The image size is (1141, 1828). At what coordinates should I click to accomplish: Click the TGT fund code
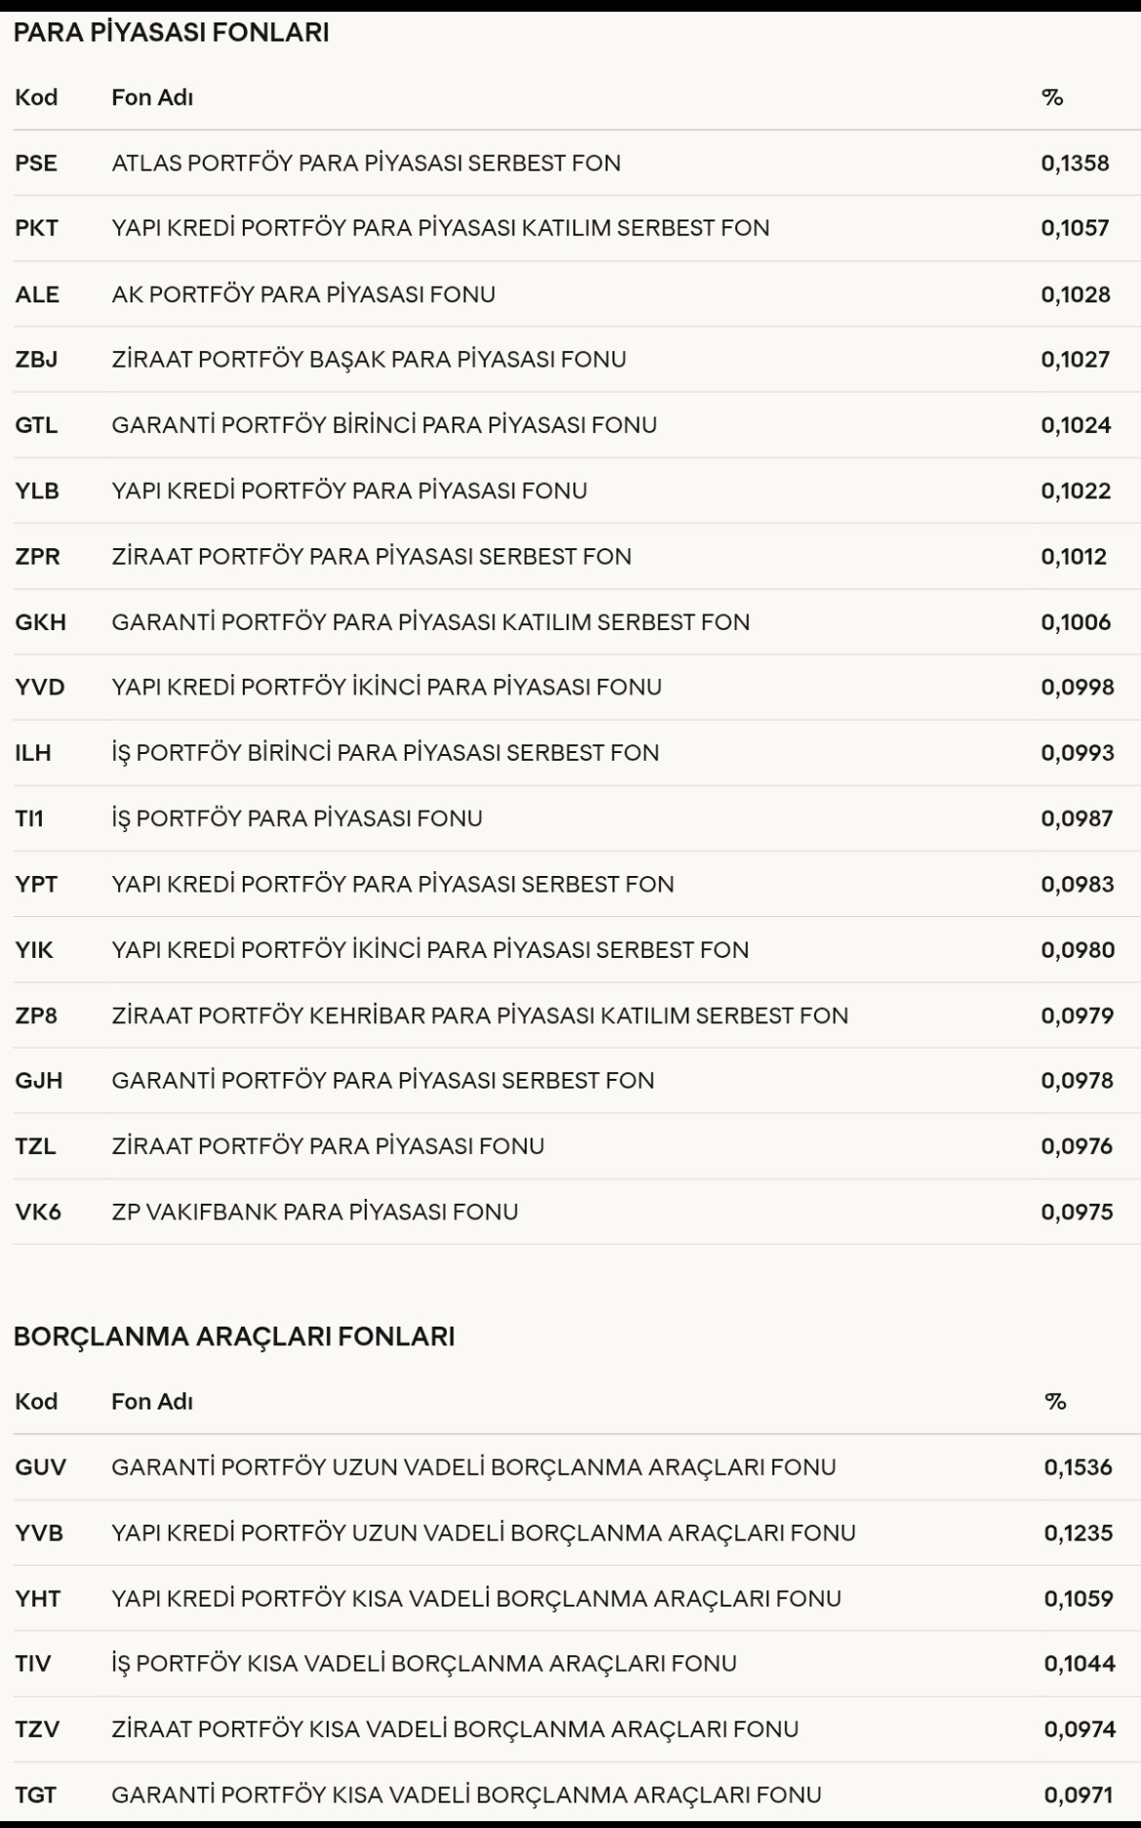pos(36,1795)
